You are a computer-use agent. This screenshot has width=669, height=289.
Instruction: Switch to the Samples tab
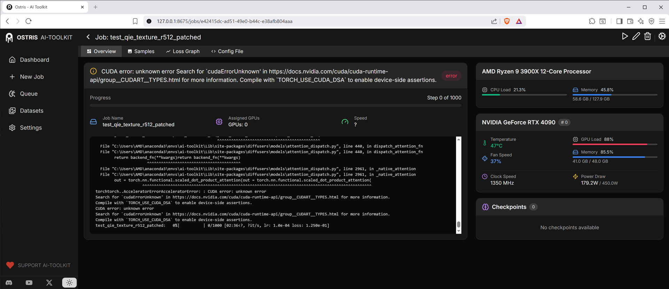pos(141,51)
